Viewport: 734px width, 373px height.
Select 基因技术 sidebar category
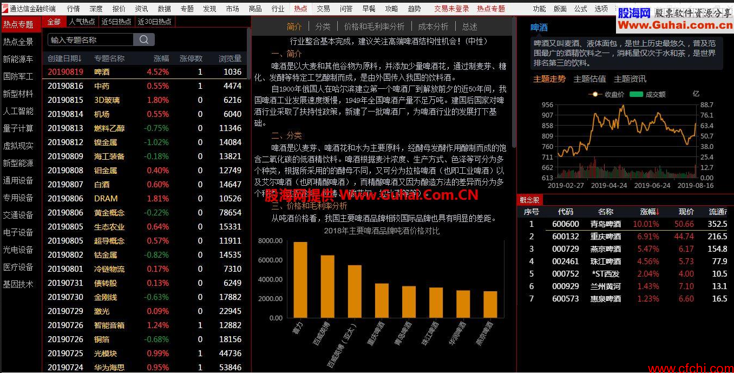18,284
